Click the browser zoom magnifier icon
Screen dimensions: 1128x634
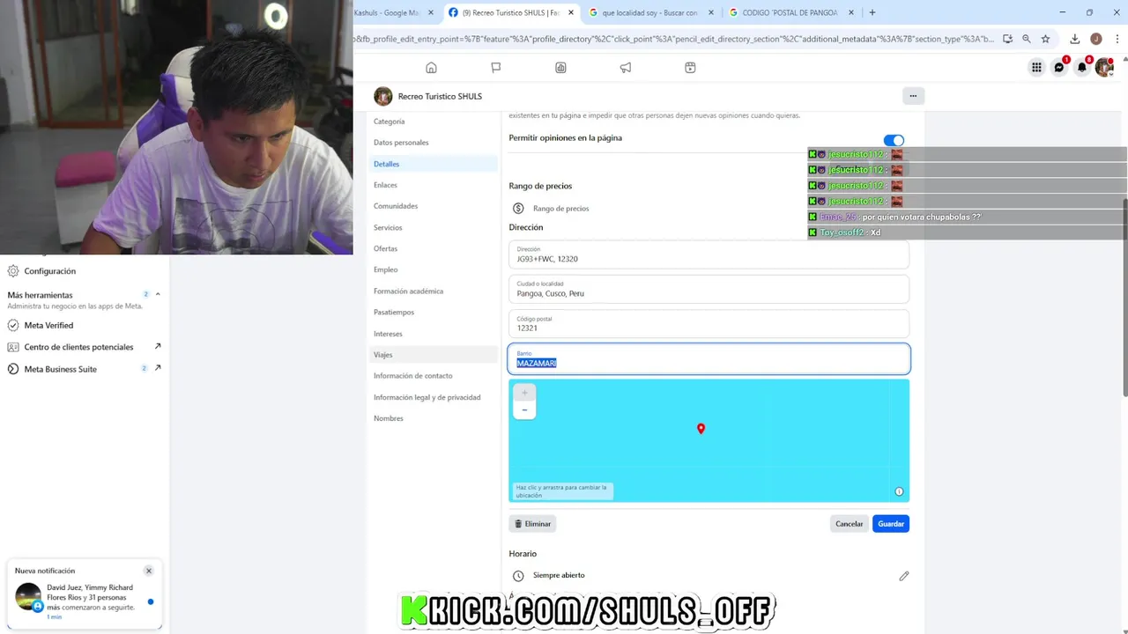tap(1027, 39)
